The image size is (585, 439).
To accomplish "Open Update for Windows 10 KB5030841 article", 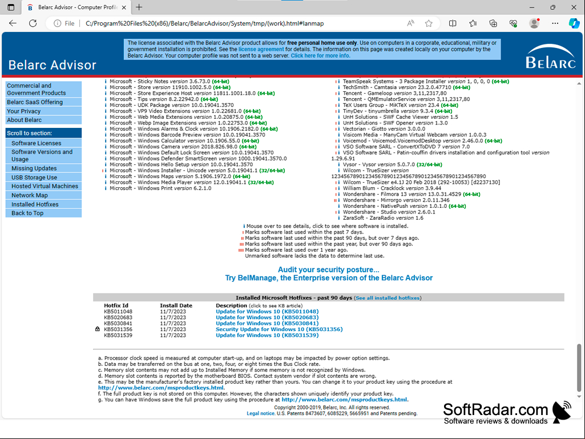I will [x=267, y=323].
